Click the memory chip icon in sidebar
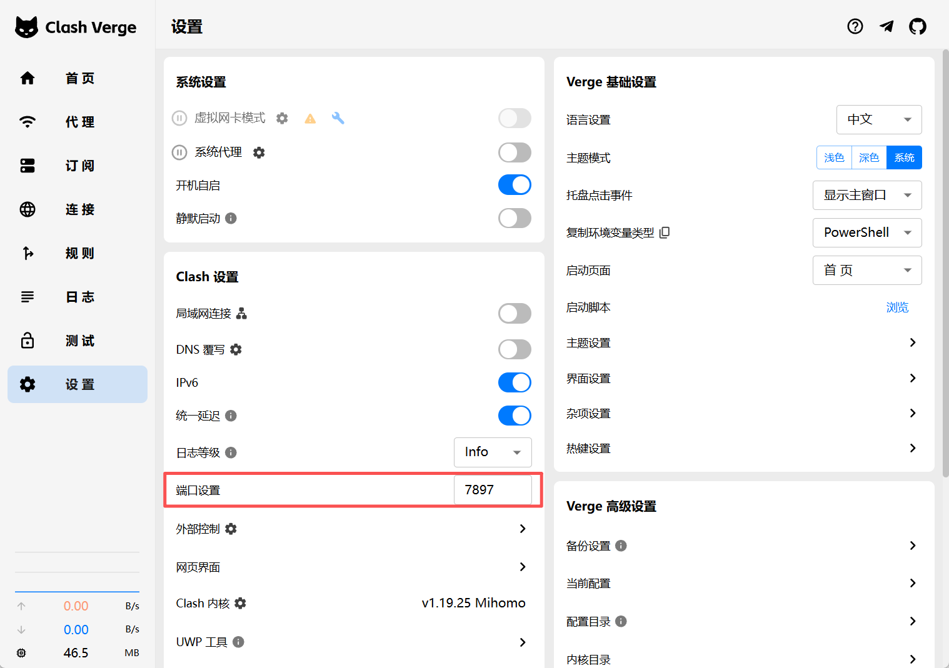This screenshot has height=668, width=949. click(x=21, y=653)
